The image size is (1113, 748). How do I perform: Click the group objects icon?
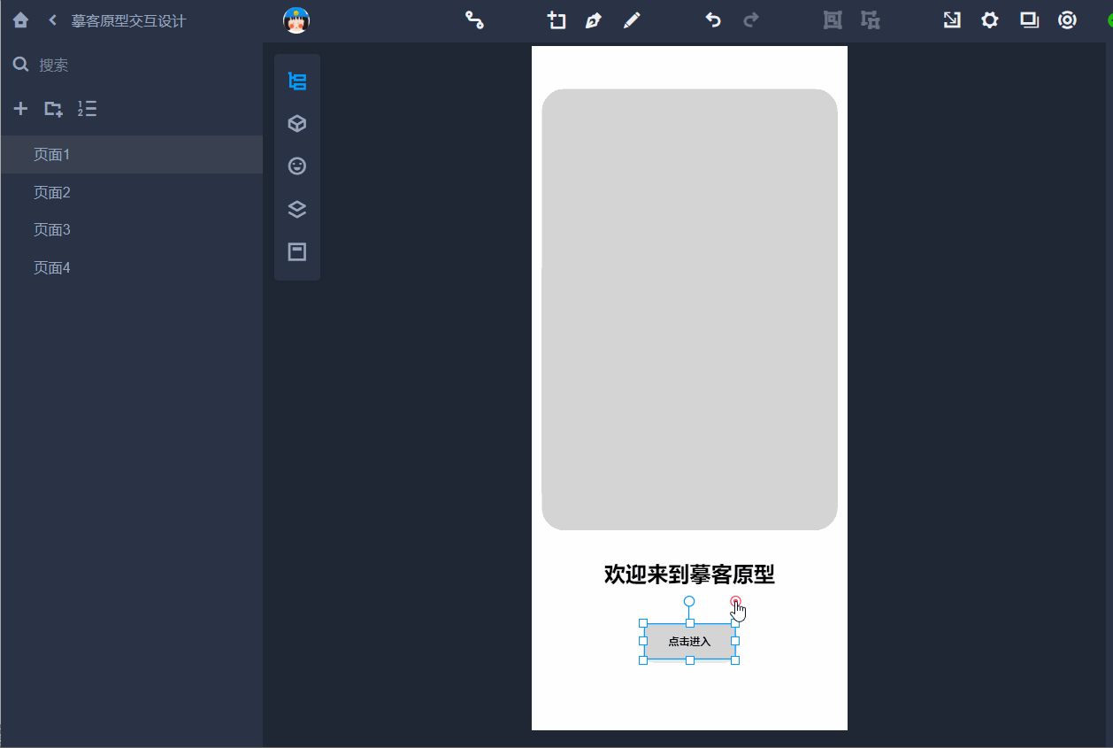(x=833, y=20)
